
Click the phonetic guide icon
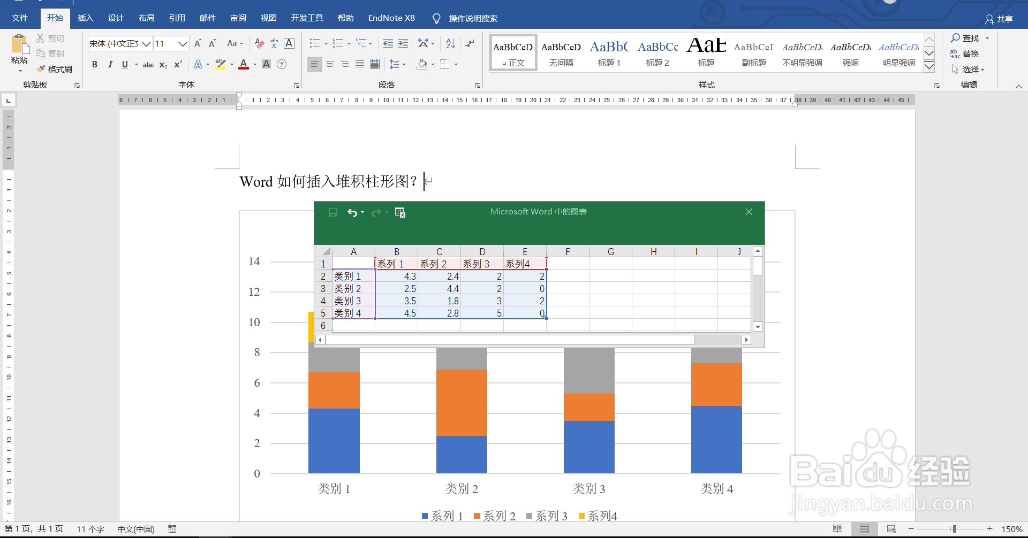[274, 43]
